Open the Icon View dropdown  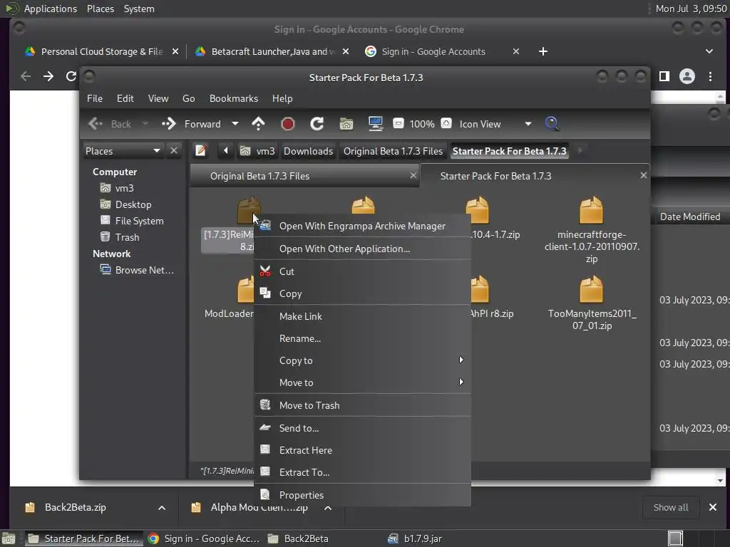point(495,124)
